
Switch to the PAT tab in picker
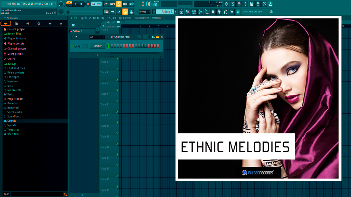118,24
